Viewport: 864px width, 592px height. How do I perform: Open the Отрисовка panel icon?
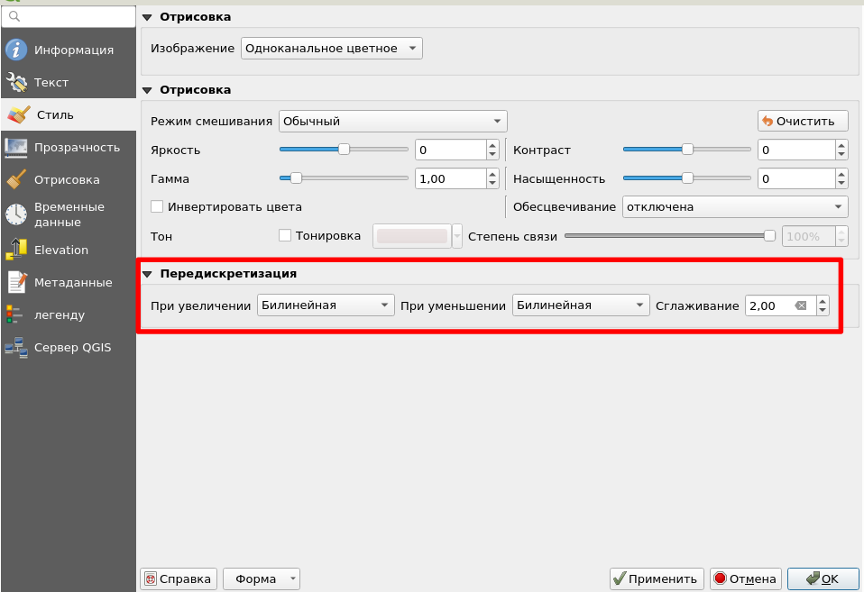coord(16,179)
